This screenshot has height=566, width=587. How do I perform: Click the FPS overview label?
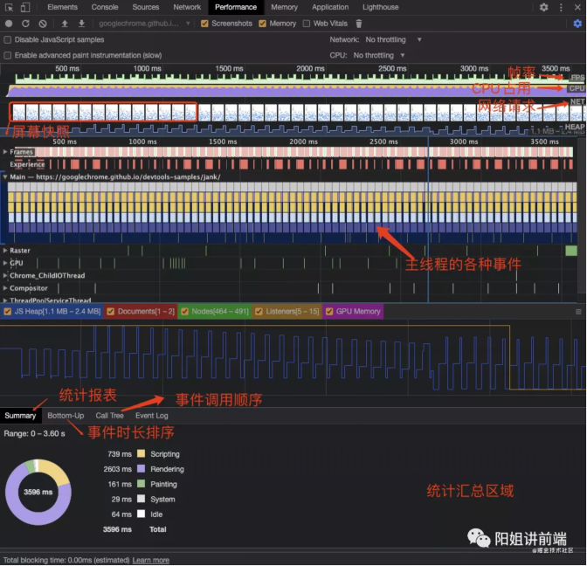point(577,78)
